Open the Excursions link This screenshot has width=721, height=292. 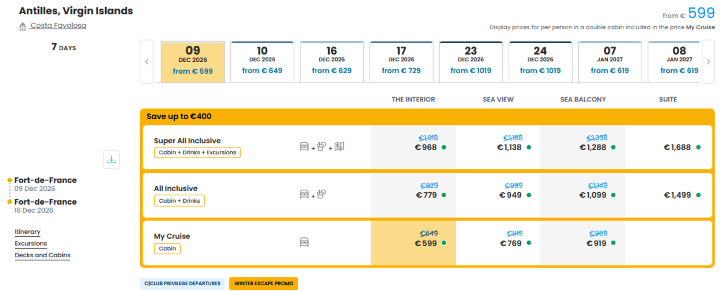pyautogui.click(x=31, y=243)
